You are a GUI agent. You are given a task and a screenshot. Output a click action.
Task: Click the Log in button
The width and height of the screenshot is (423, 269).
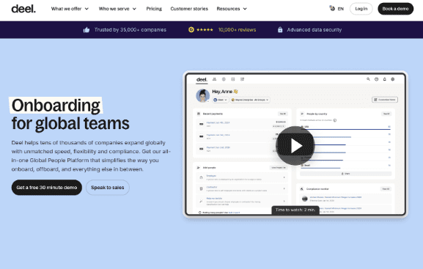[361, 9]
